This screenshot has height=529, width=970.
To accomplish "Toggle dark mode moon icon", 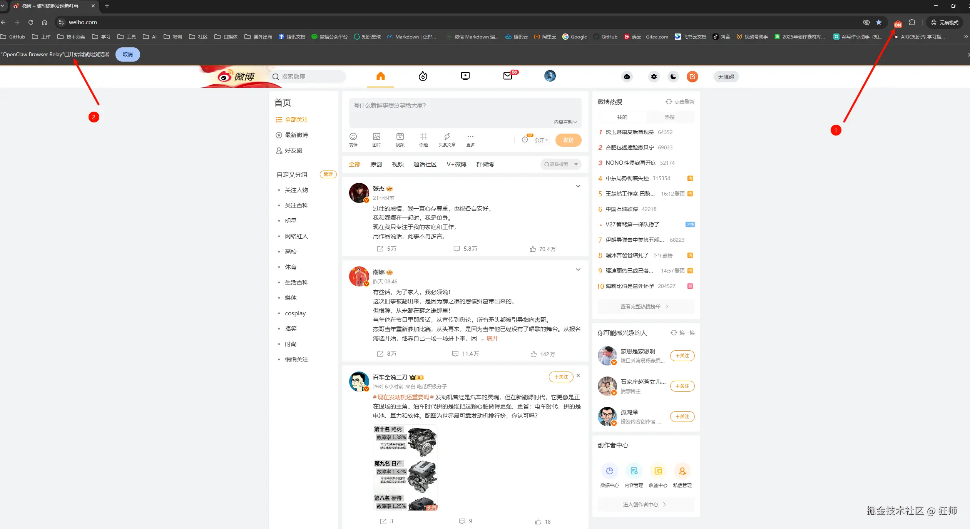I will click(673, 77).
